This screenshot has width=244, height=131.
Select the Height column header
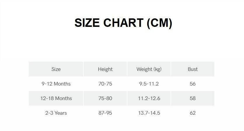[105, 69]
